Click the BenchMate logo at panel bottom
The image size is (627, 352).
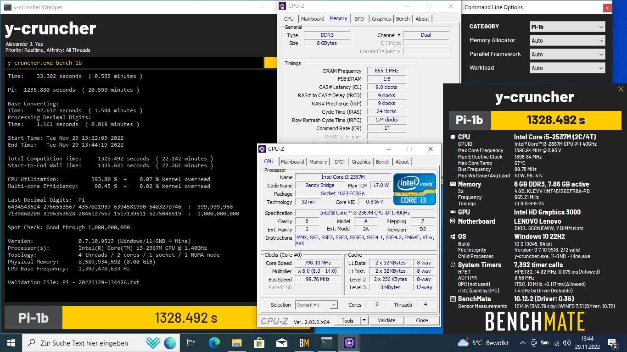click(535, 321)
